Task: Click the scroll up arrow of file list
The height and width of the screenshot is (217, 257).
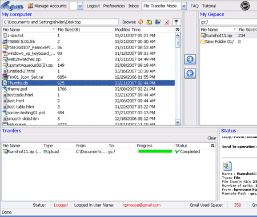Action: tap(178, 35)
